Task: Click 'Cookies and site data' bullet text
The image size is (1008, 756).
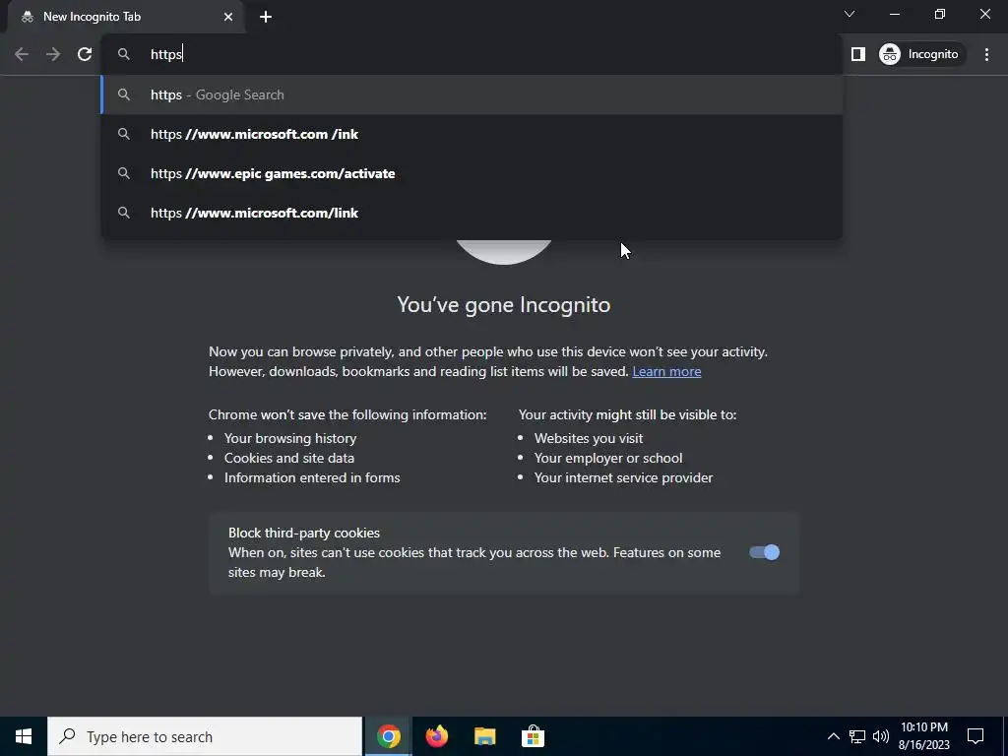Action: coord(289,459)
